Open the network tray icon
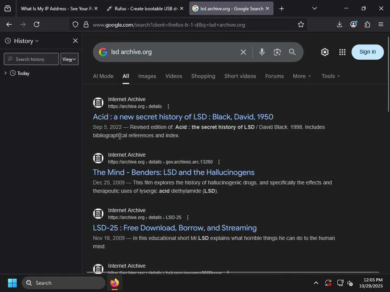This screenshot has width=390, height=292. (x=340, y=283)
